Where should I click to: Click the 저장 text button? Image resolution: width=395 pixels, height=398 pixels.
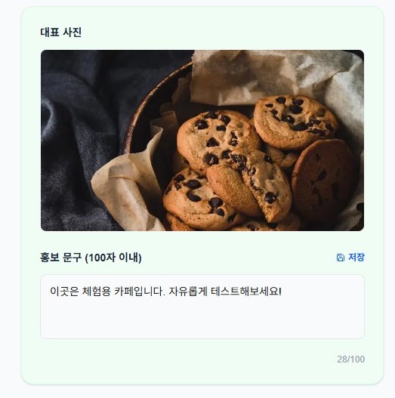pos(356,257)
